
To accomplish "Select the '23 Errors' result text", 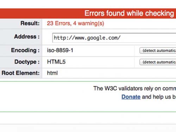I will (x=59, y=23).
